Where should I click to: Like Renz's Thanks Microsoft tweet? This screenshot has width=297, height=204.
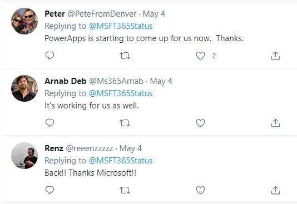coord(200,190)
